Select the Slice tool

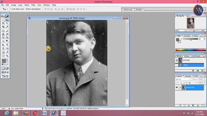7,27
